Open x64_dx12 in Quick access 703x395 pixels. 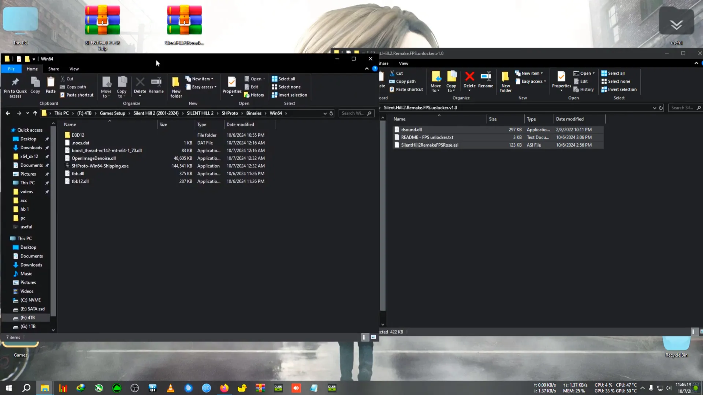[x=29, y=157]
